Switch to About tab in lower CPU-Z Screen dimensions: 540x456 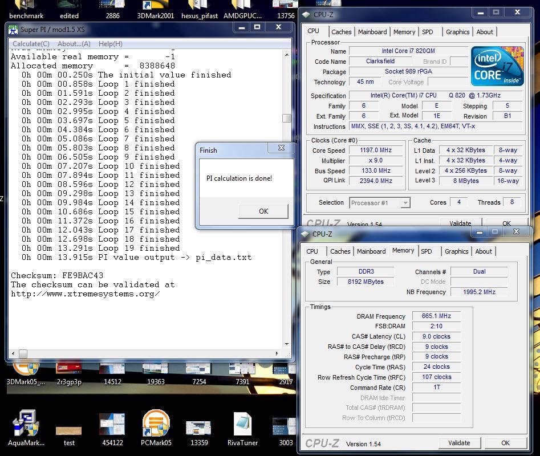[x=484, y=251]
